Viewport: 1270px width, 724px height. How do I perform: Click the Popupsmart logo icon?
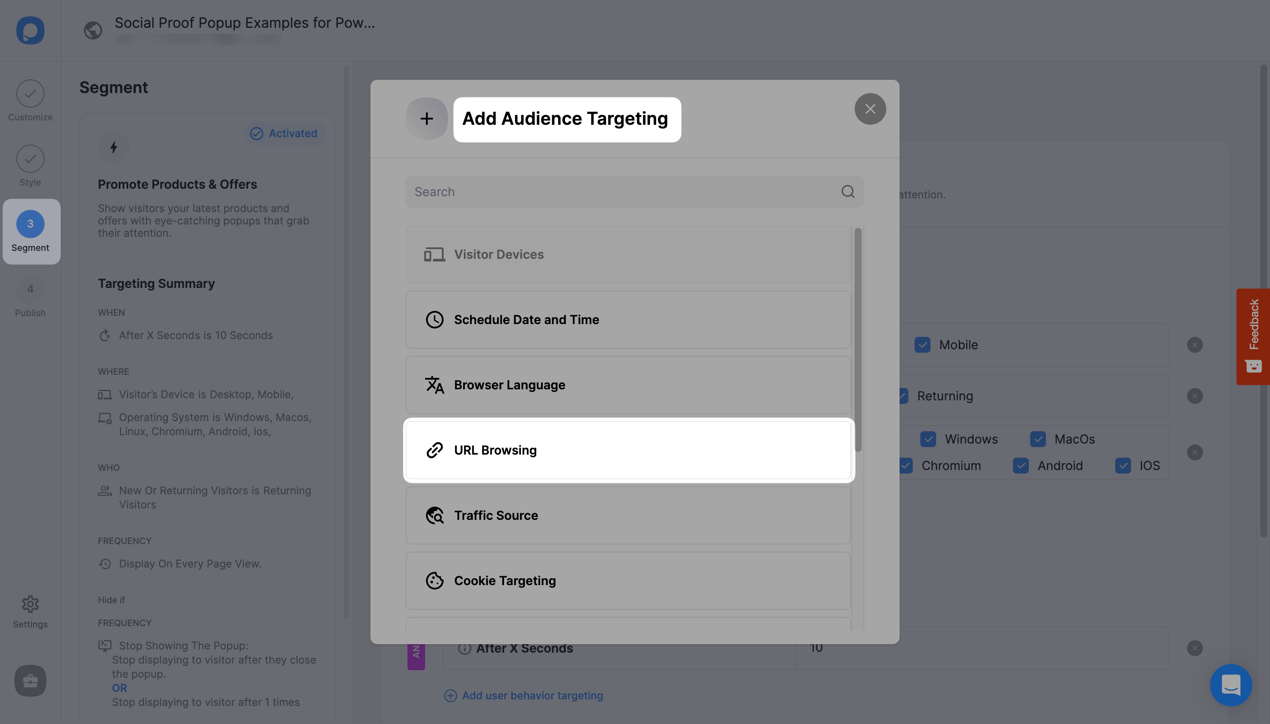[30, 30]
